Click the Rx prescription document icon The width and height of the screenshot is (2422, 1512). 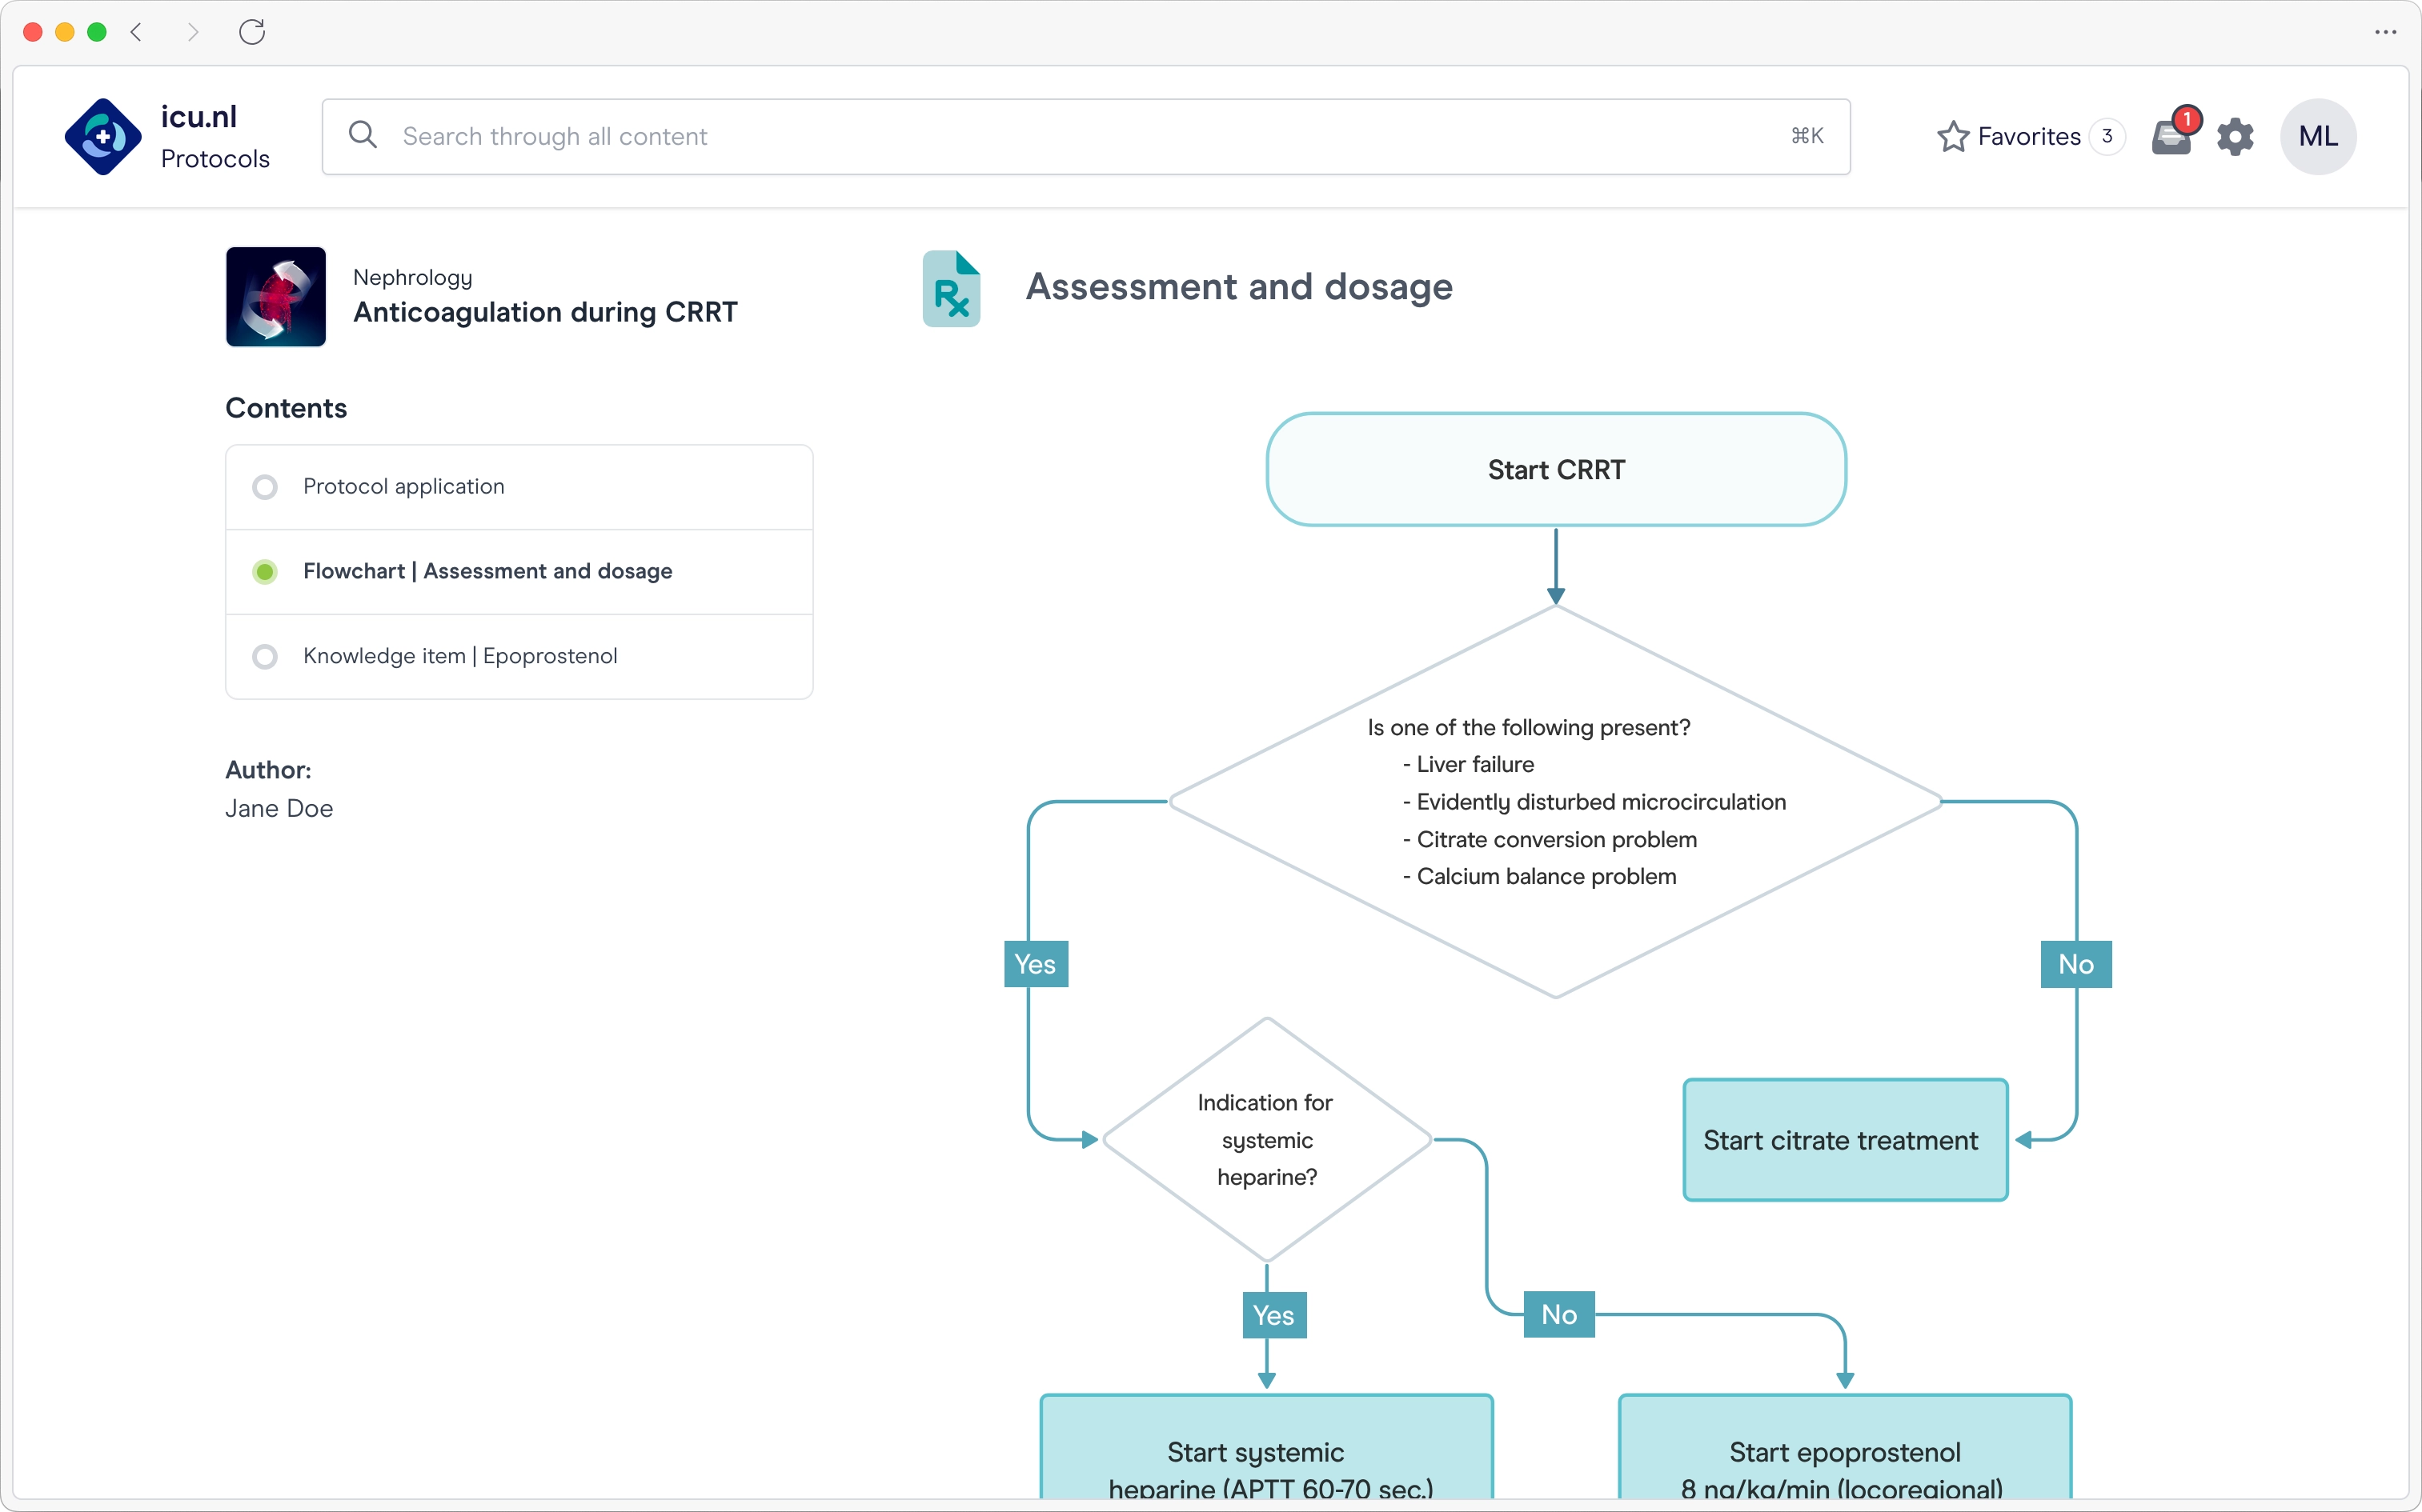pos(950,288)
